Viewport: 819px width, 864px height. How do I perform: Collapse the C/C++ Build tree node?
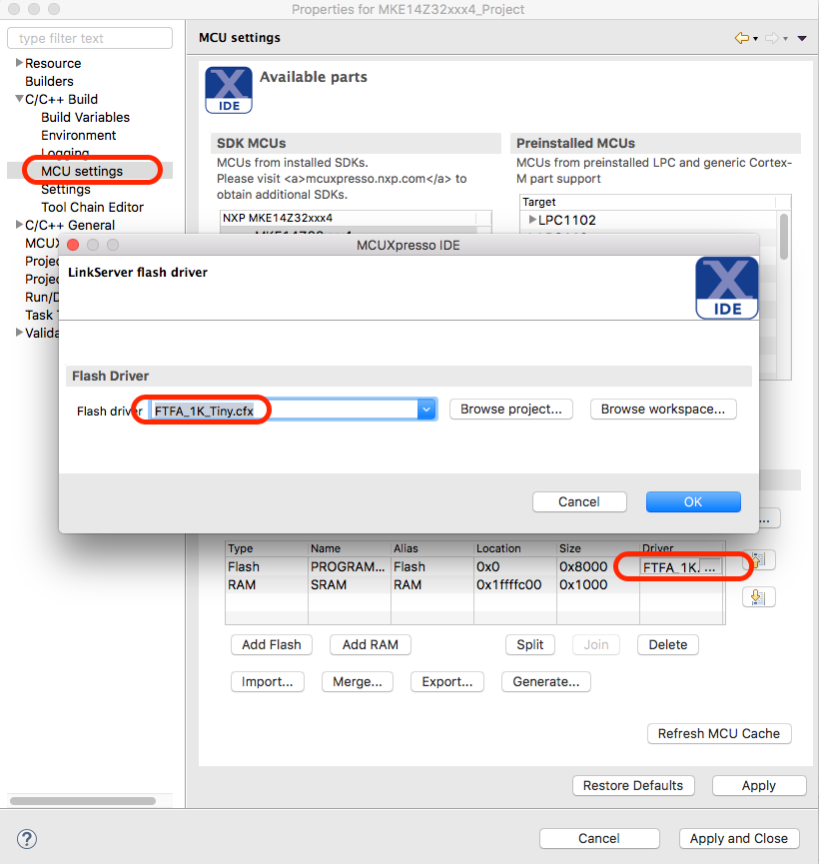19,99
